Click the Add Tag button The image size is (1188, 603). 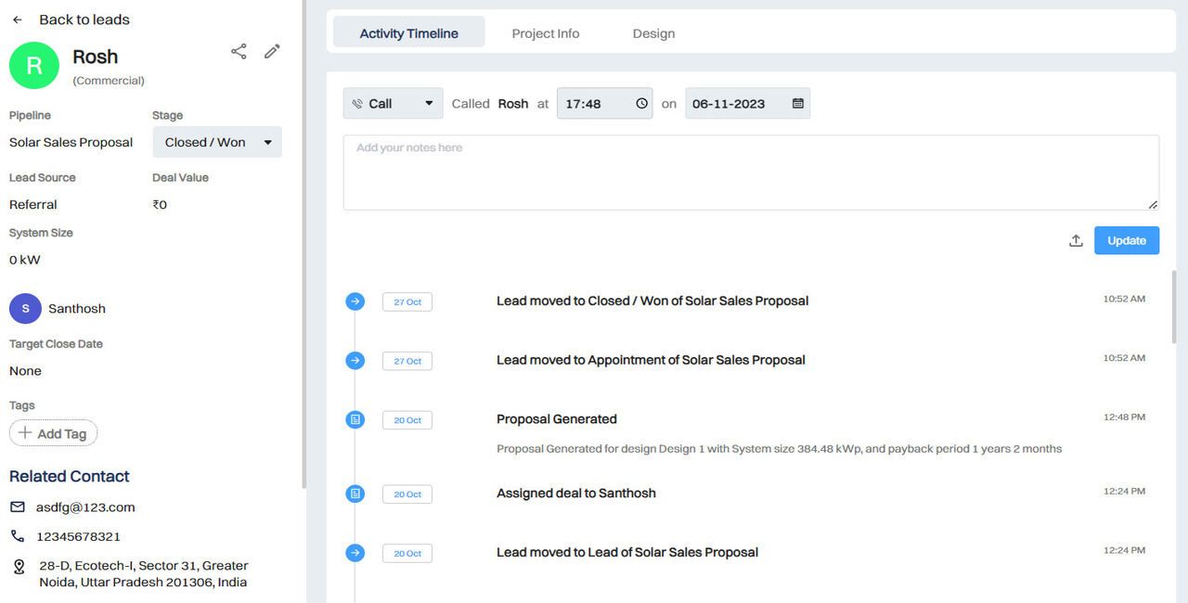(x=53, y=433)
